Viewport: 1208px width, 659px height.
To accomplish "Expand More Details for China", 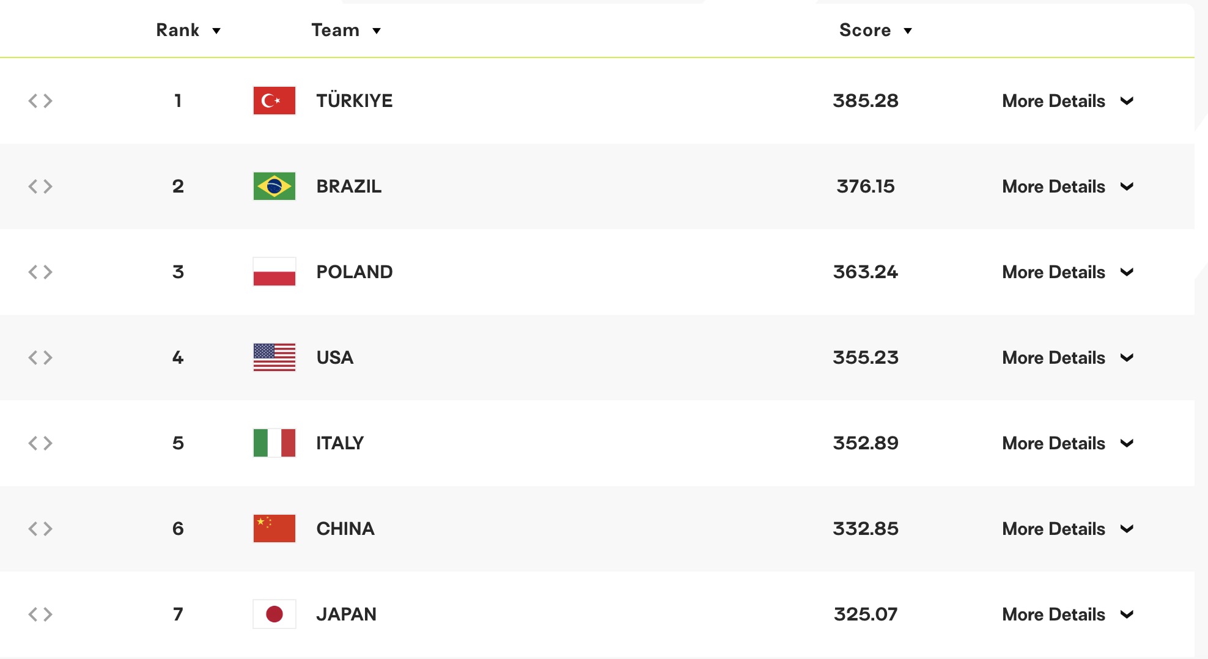I will click(x=1067, y=529).
